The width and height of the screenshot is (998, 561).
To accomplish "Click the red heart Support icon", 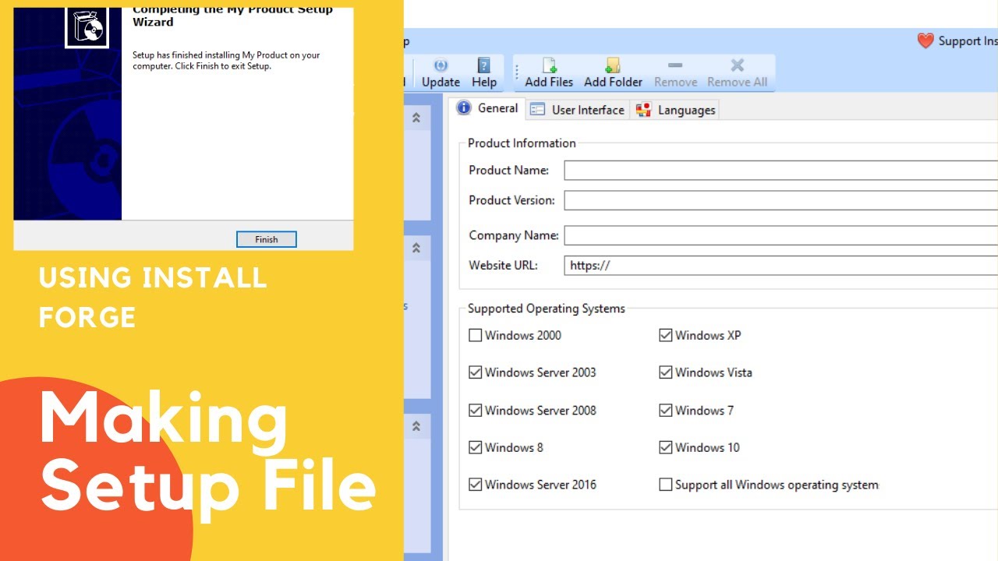I will point(925,41).
